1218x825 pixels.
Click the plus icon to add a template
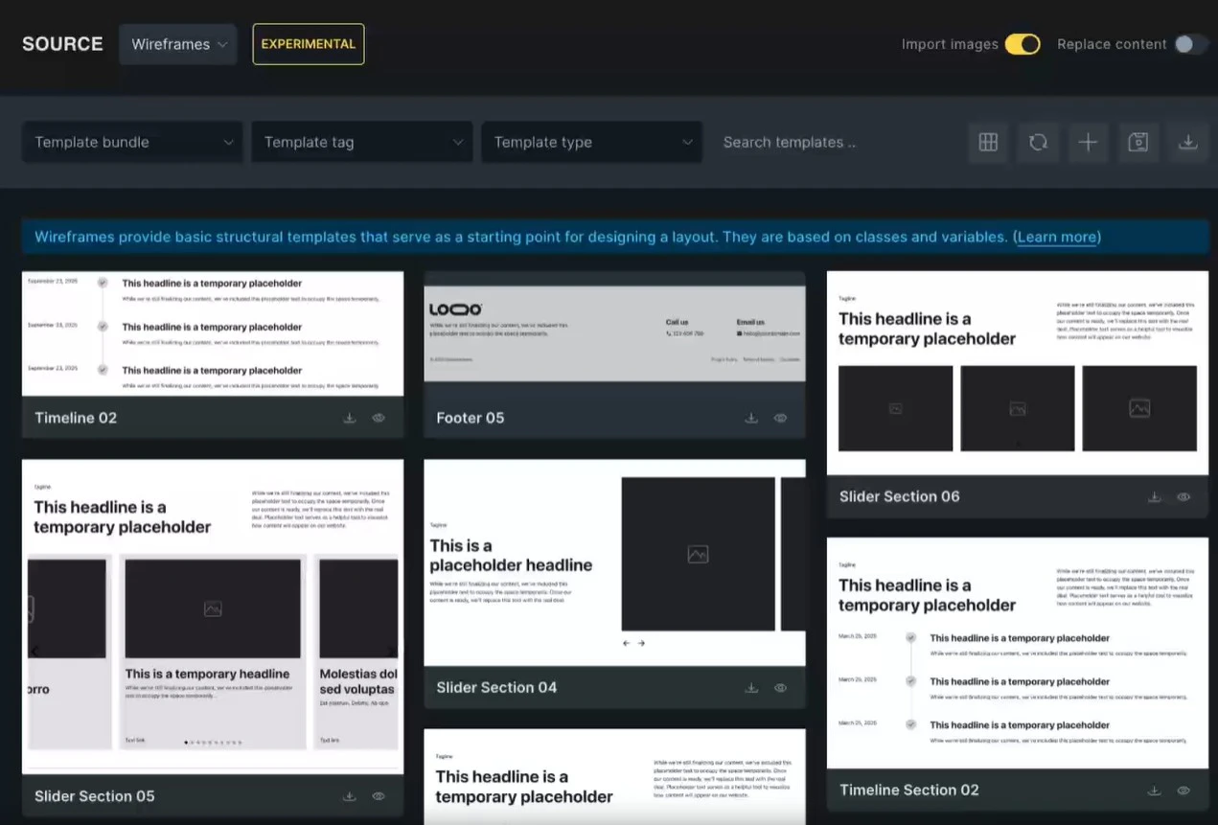(1088, 142)
